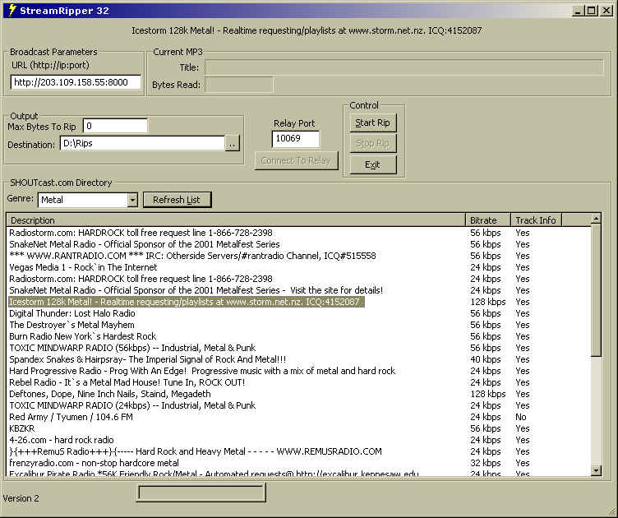618x518 pixels.
Task: Click the StreamRipper lightning bolt title icon
Action: [12, 10]
